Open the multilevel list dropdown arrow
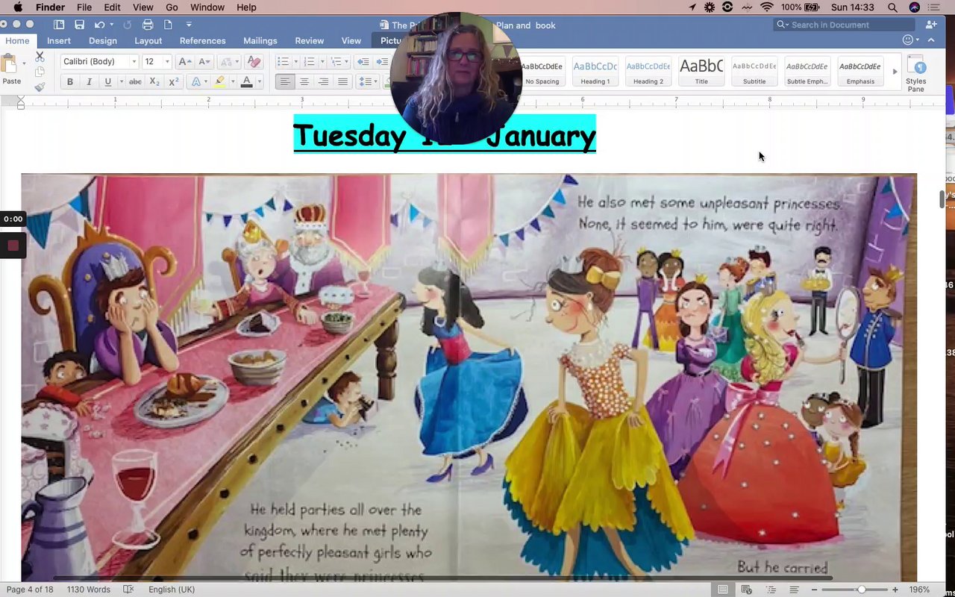 point(347,62)
